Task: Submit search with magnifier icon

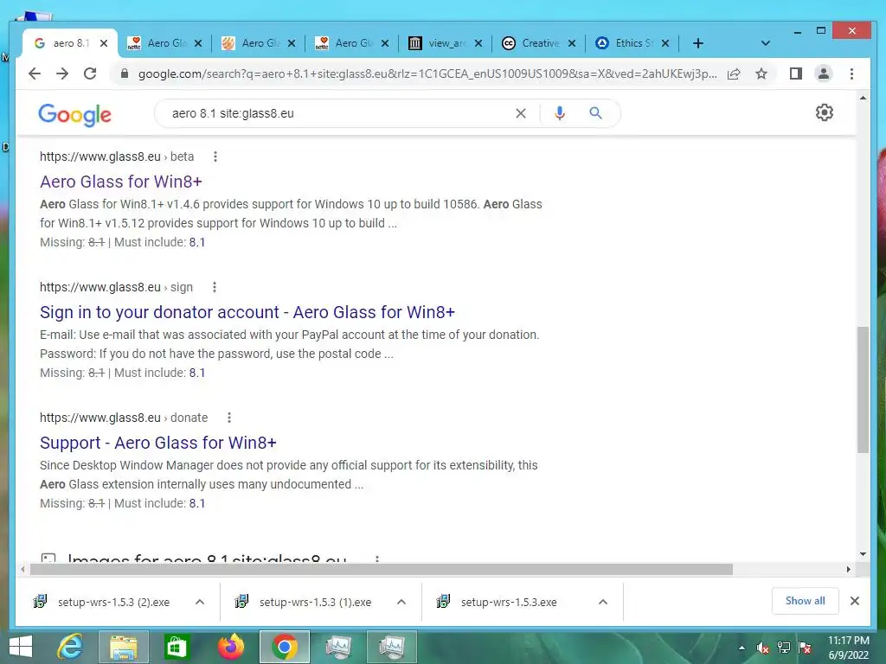Action: pyautogui.click(x=595, y=113)
